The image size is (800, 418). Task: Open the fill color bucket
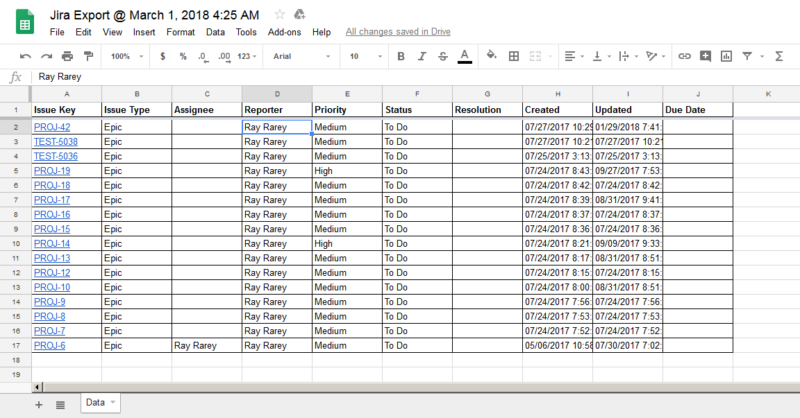(492, 56)
